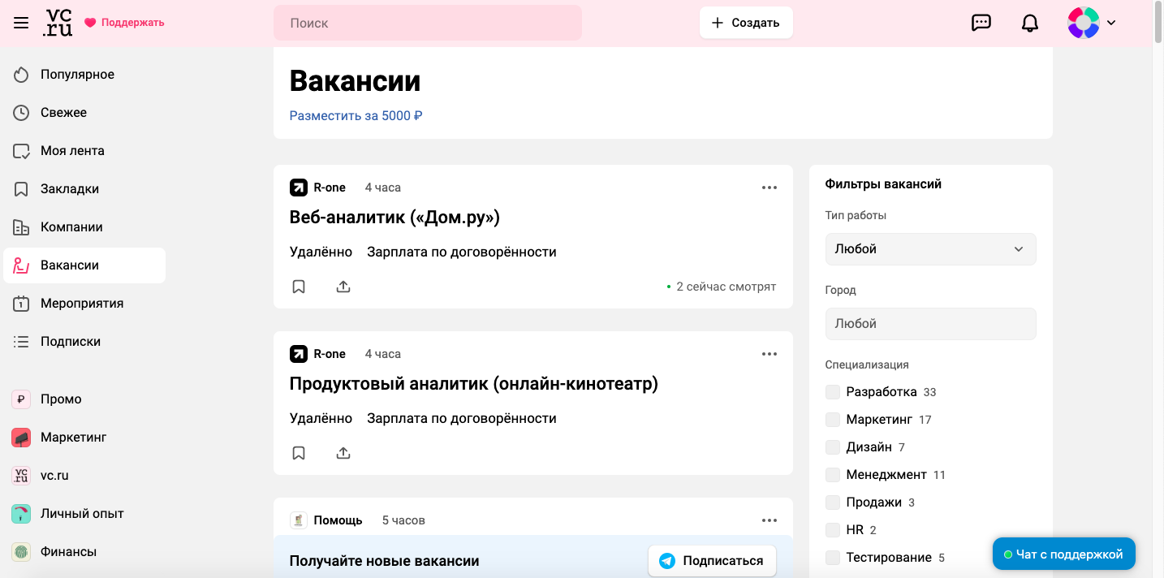1164x578 pixels.
Task: Toggle the «Дизайн» filter checkbox
Action: 833,446
